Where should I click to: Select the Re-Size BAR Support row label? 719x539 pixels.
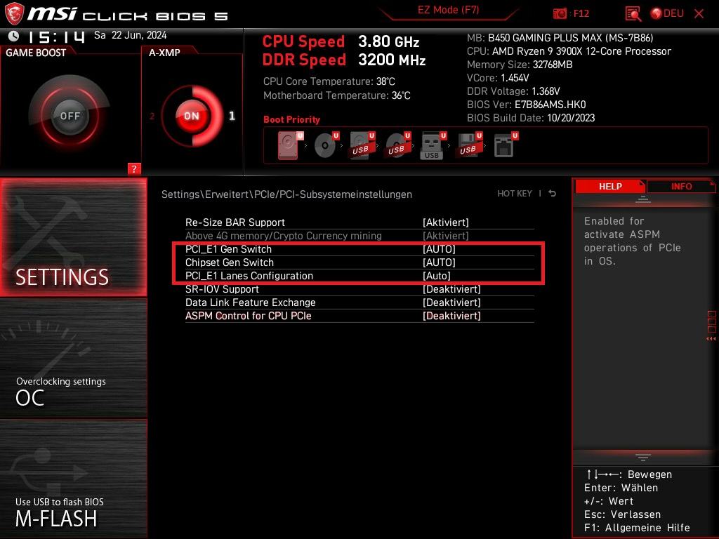[x=235, y=222]
